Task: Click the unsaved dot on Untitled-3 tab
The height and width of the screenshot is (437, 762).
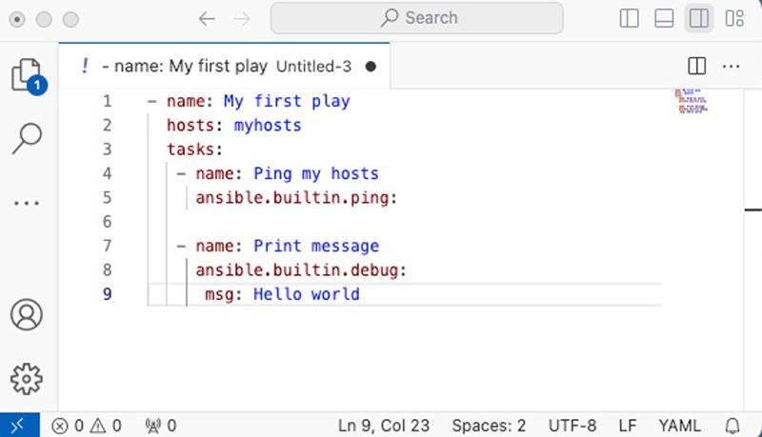Action: (x=371, y=67)
